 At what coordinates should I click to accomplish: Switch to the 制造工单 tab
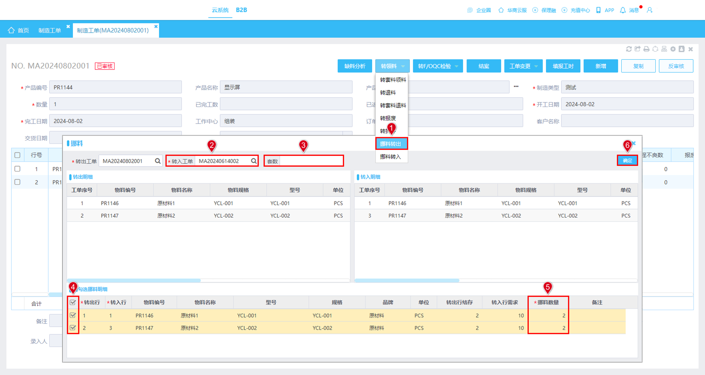(x=50, y=30)
